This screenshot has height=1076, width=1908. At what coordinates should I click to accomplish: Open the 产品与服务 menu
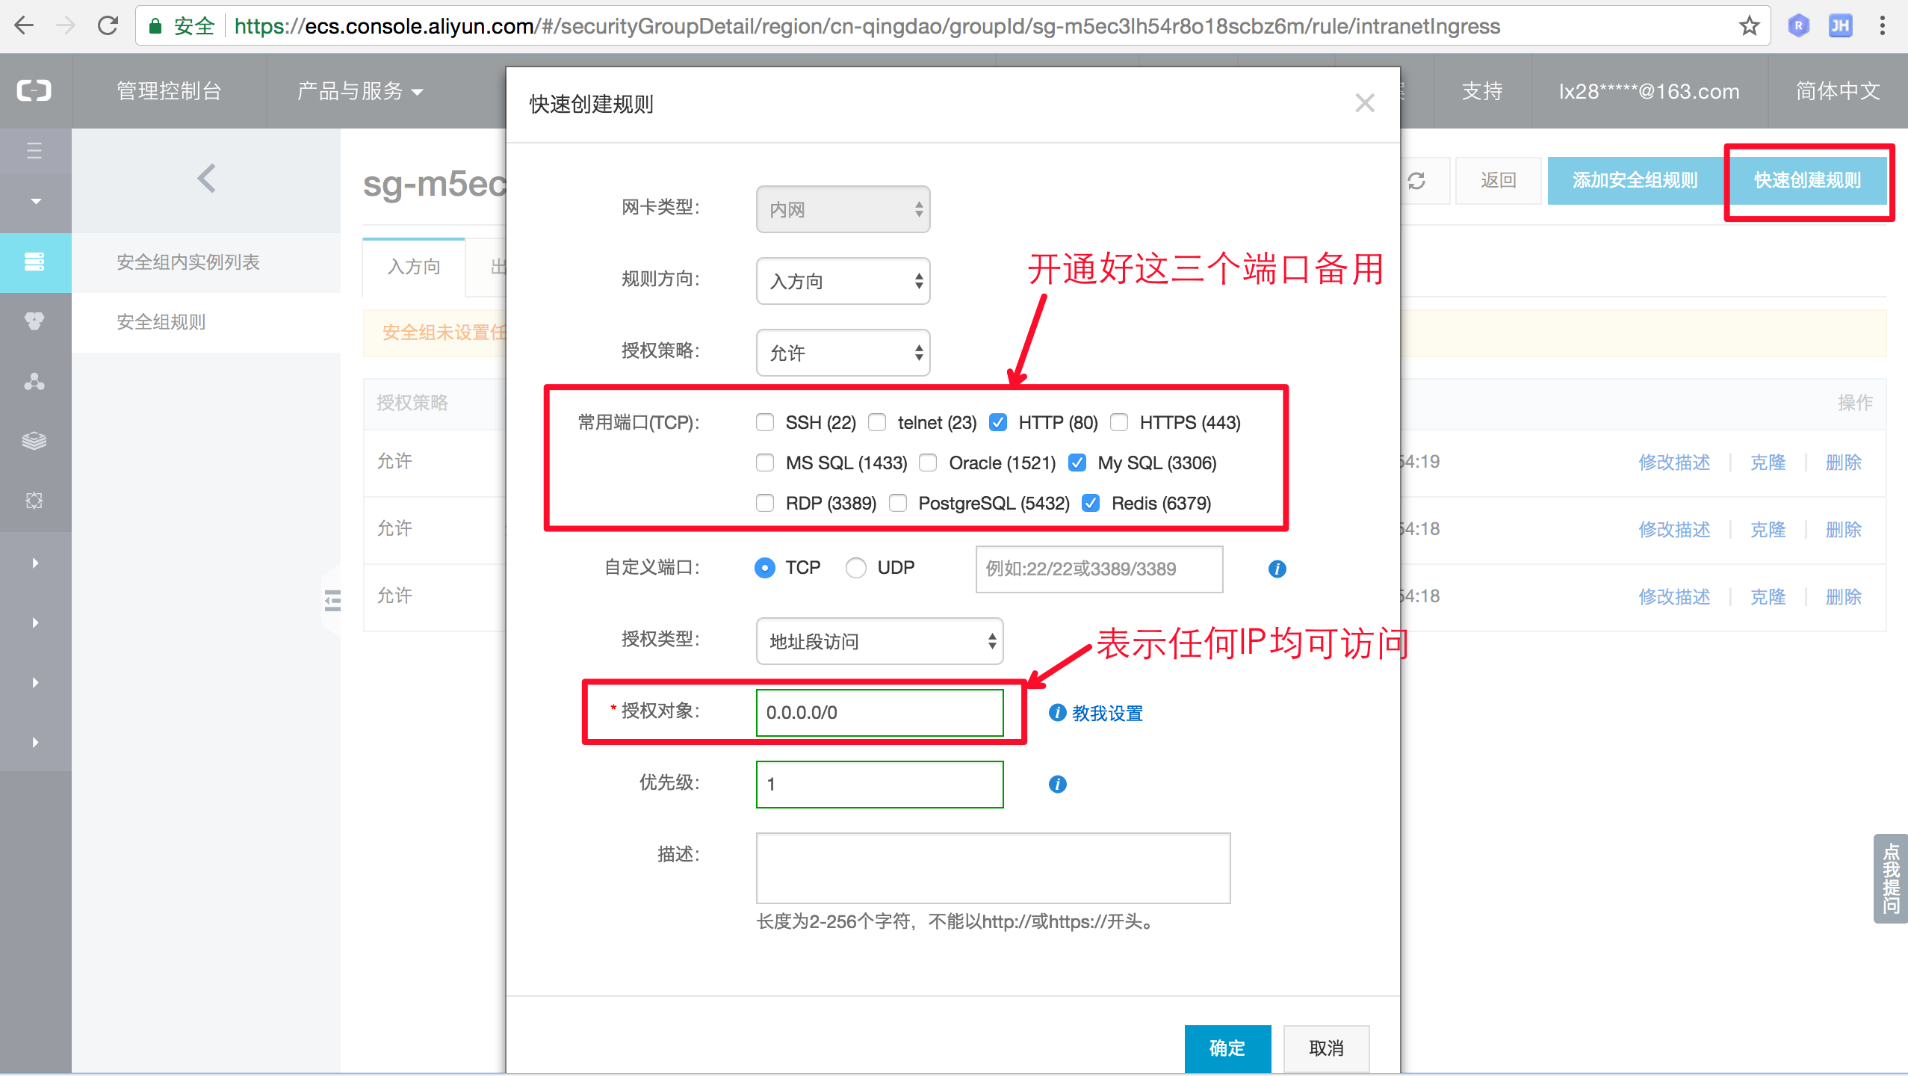tap(357, 90)
